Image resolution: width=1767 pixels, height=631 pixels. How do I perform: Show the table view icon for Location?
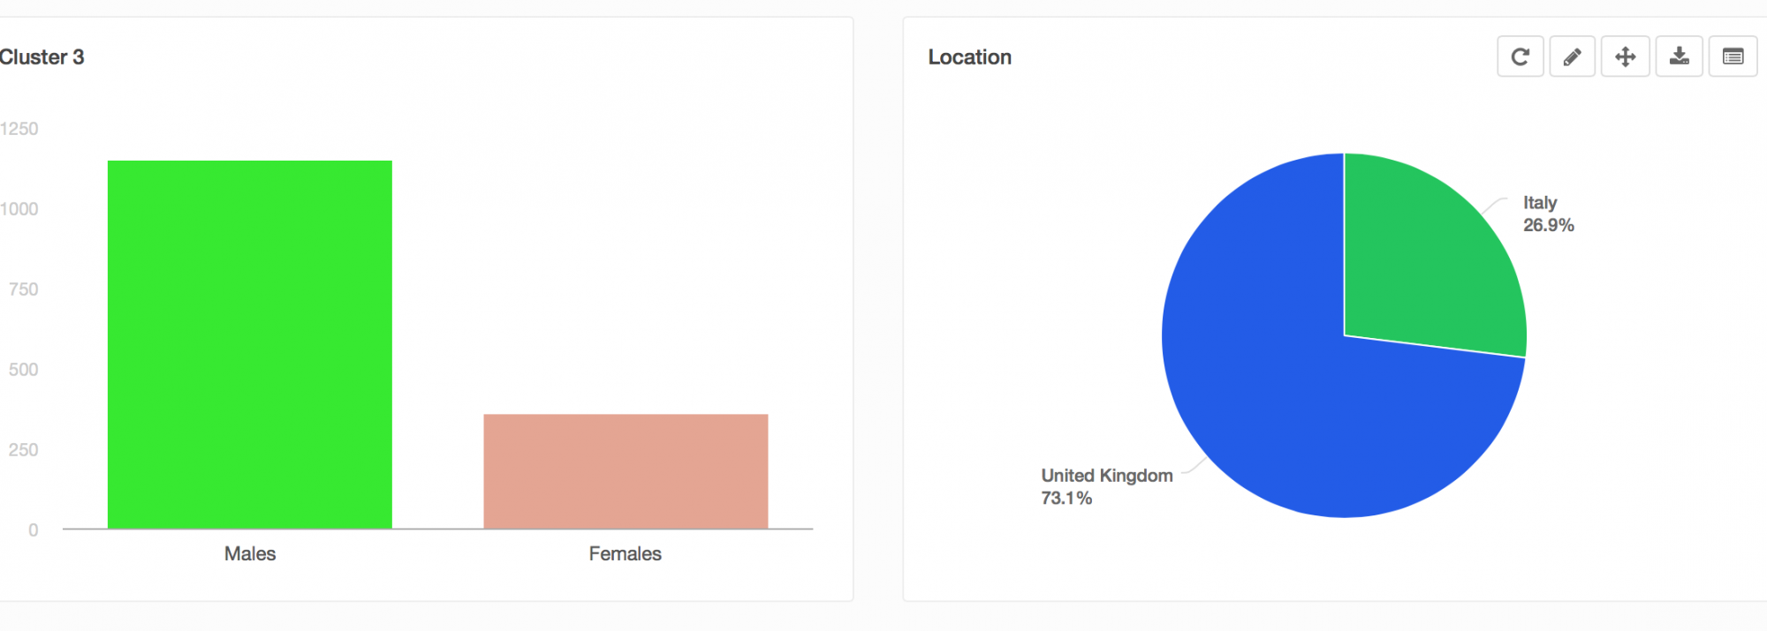(x=1733, y=57)
